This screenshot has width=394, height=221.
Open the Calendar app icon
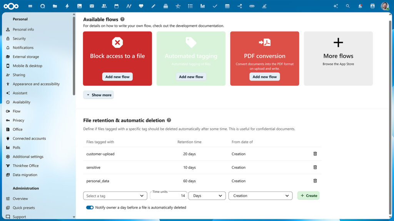116,6
